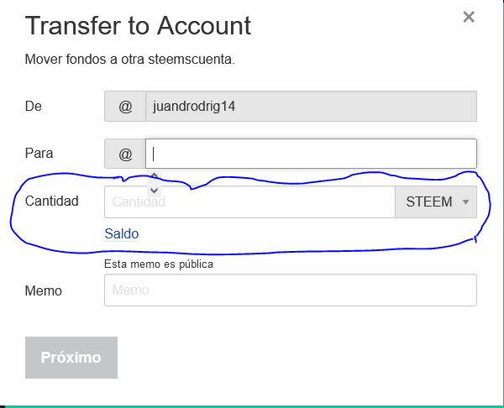This screenshot has width=504, height=408.
Task: Click the @ symbol beside juandrodrig14
Action: [x=125, y=107]
